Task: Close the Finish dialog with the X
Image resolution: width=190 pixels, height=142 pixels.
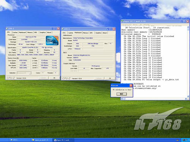Action: point(131,86)
